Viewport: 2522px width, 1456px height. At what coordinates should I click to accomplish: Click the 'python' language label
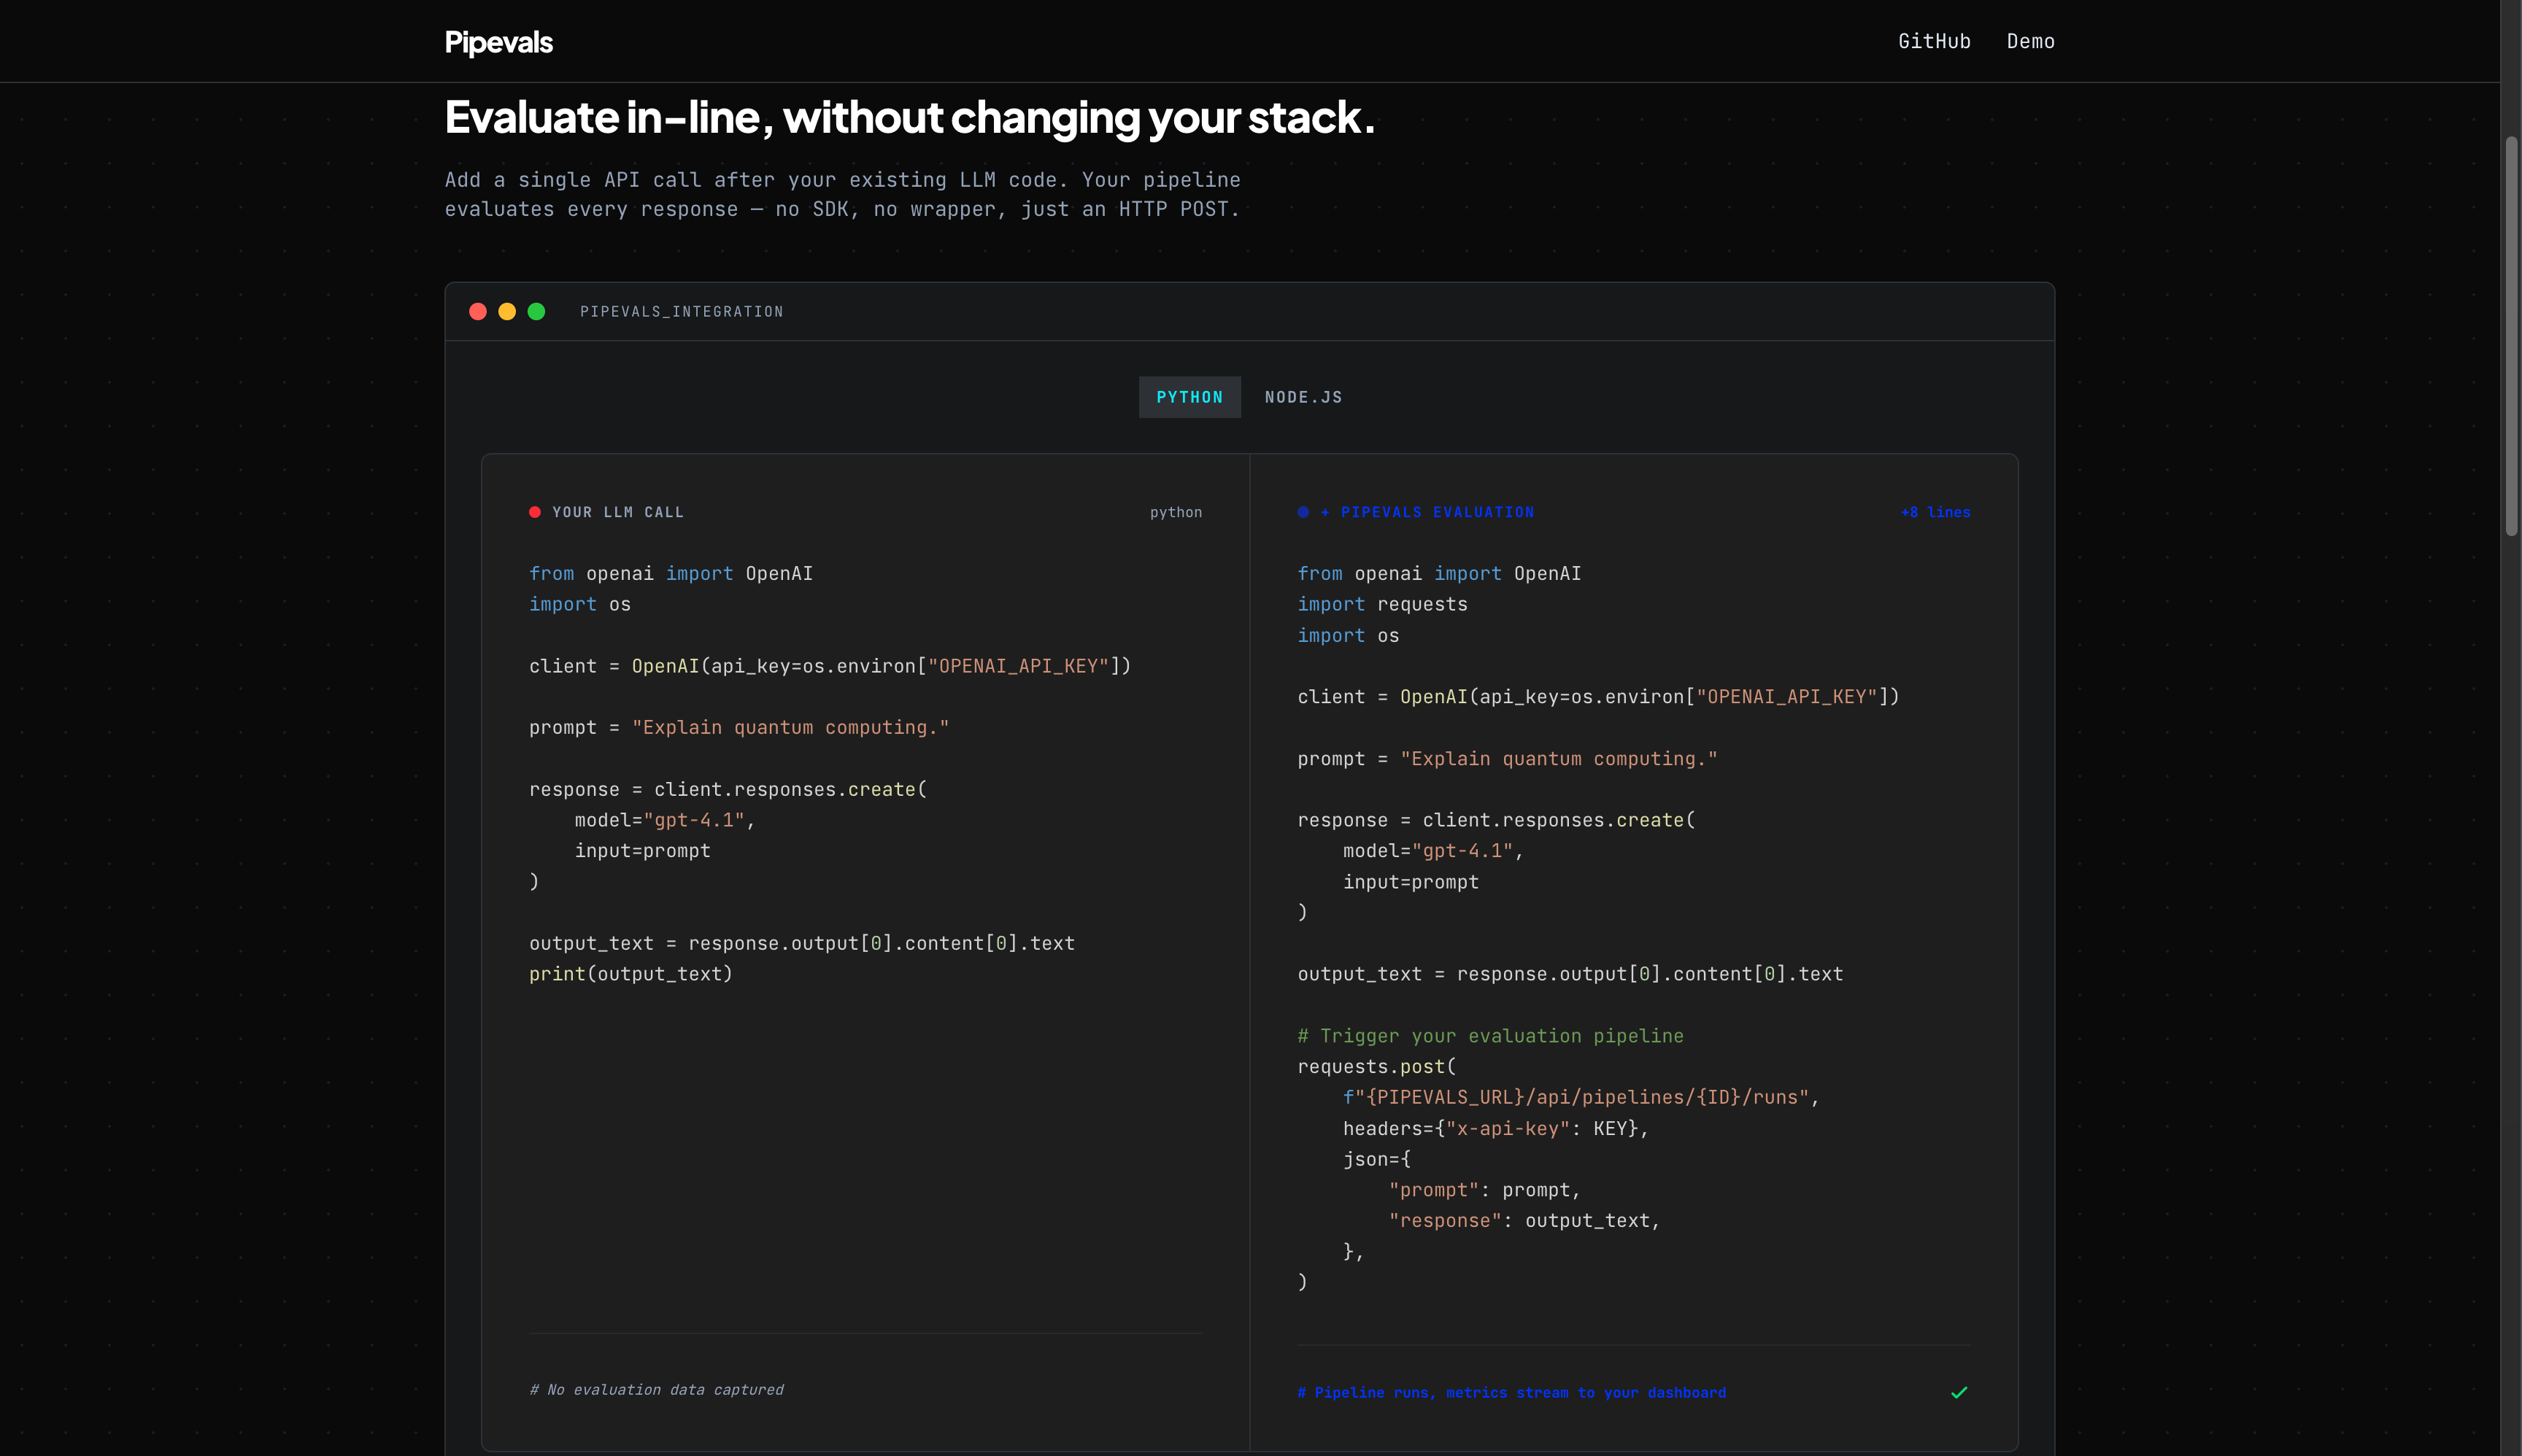[1176, 512]
